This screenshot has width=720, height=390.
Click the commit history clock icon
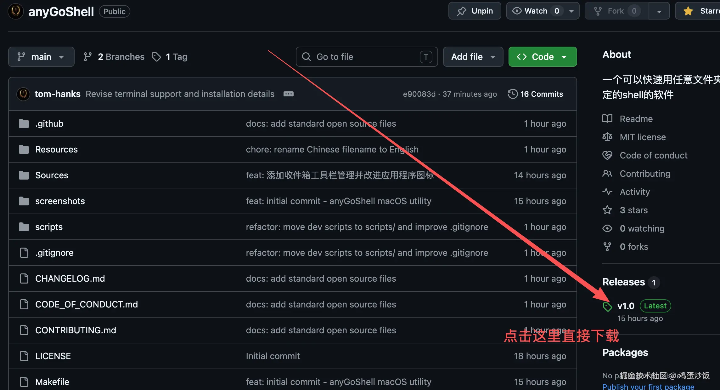point(513,94)
